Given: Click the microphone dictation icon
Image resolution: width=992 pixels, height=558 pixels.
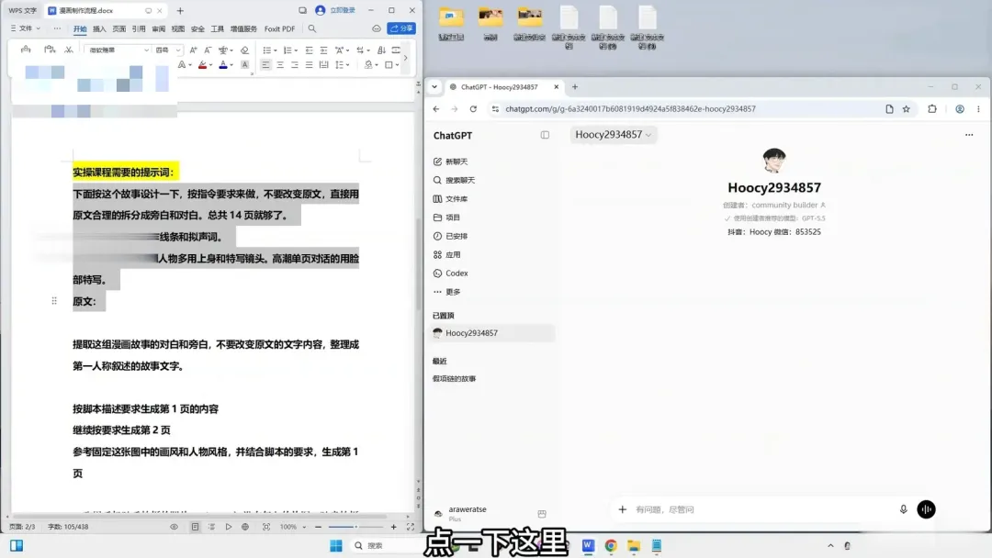Looking at the screenshot, I should pyautogui.click(x=904, y=509).
